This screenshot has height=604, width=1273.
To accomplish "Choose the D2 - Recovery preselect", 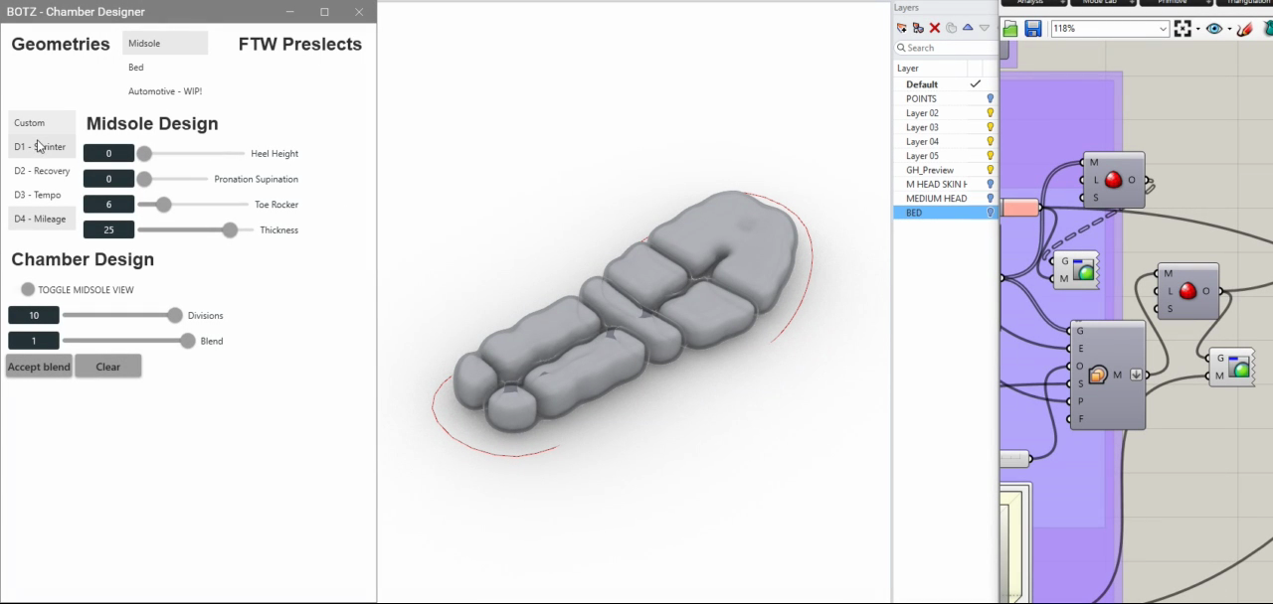I will (42, 171).
